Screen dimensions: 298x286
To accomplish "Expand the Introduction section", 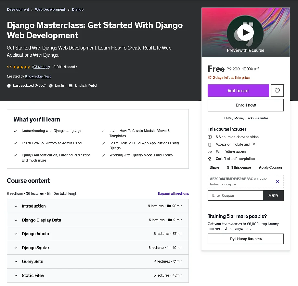I will click(98, 206).
